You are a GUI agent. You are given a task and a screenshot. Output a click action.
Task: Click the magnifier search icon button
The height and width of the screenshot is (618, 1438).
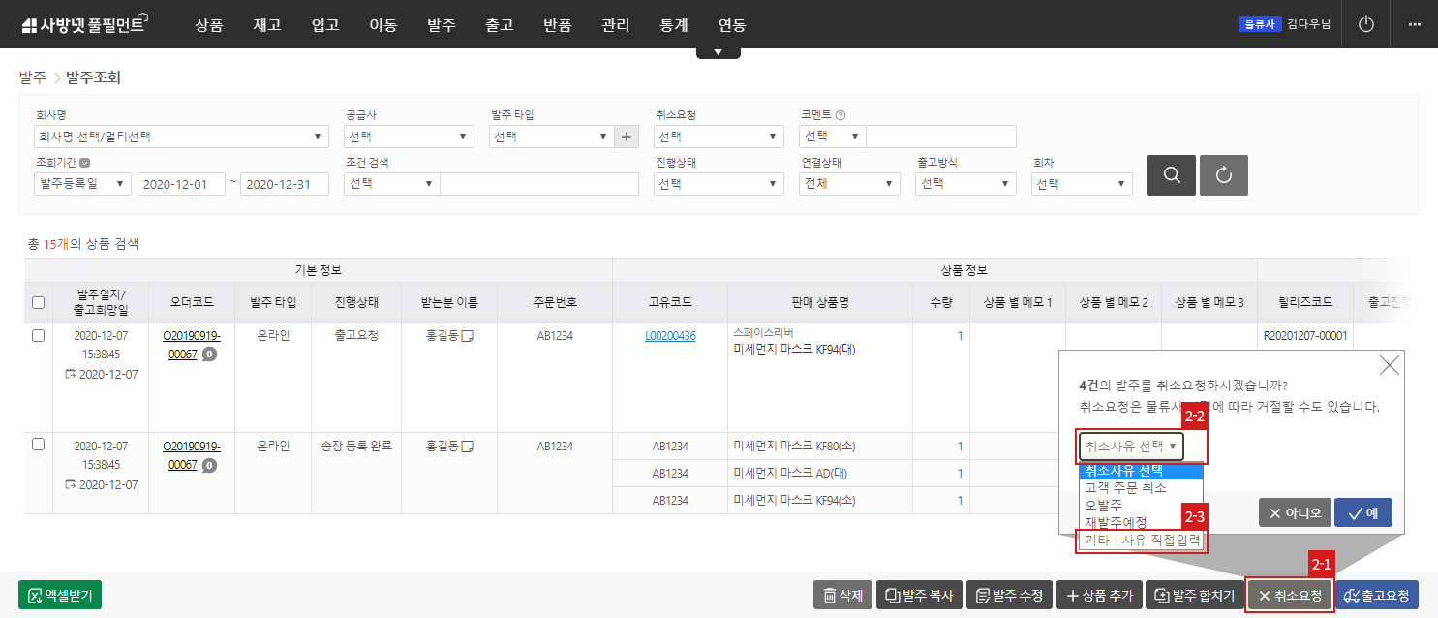[x=1171, y=175]
